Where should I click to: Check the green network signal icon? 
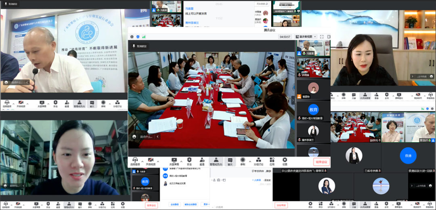coord(144,37)
